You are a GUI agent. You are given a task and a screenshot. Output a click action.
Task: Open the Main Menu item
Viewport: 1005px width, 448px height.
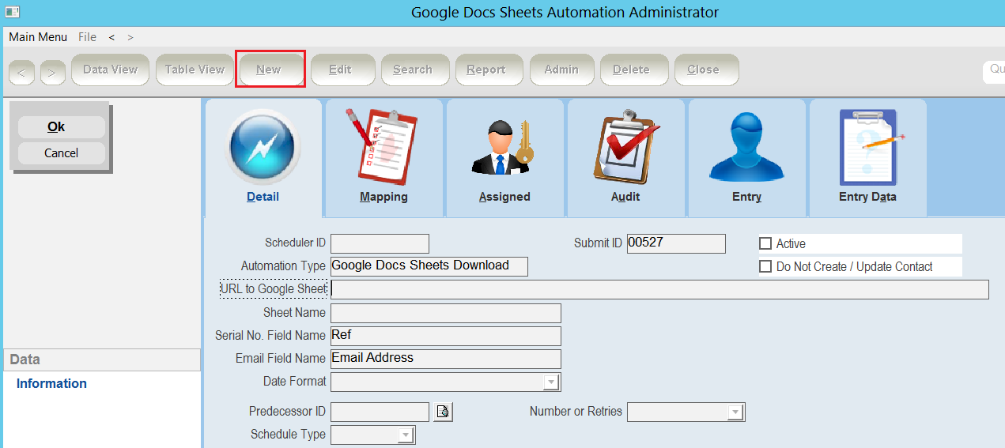(x=38, y=37)
